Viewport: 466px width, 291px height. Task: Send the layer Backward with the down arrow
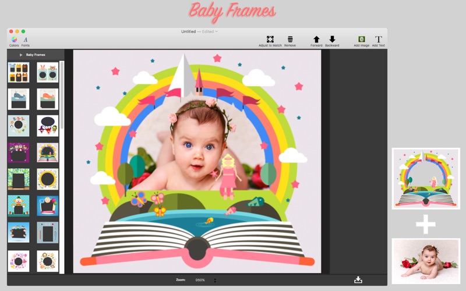[x=332, y=39]
